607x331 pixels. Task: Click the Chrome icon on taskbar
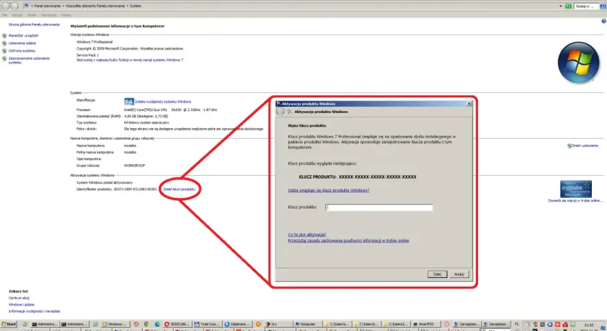[x=146, y=324]
